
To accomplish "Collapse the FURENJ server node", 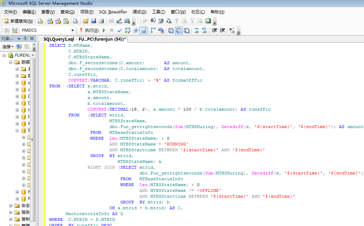I will (4, 55).
